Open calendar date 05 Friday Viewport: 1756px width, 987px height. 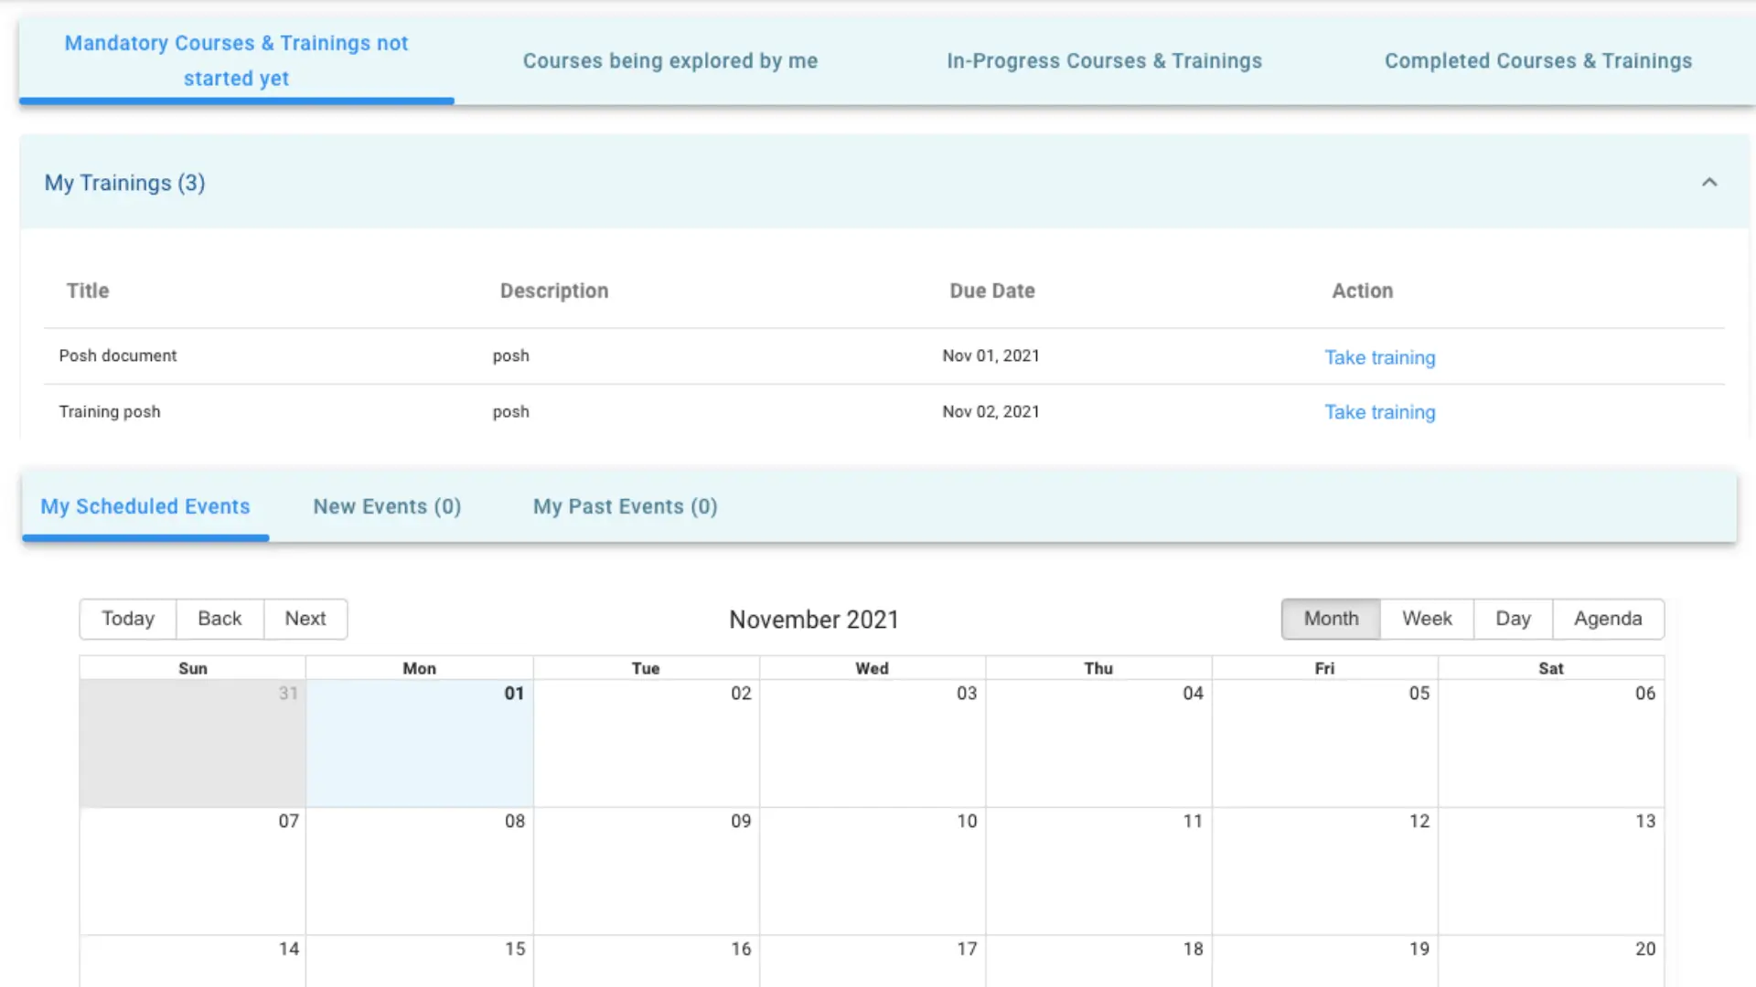pos(1419,693)
